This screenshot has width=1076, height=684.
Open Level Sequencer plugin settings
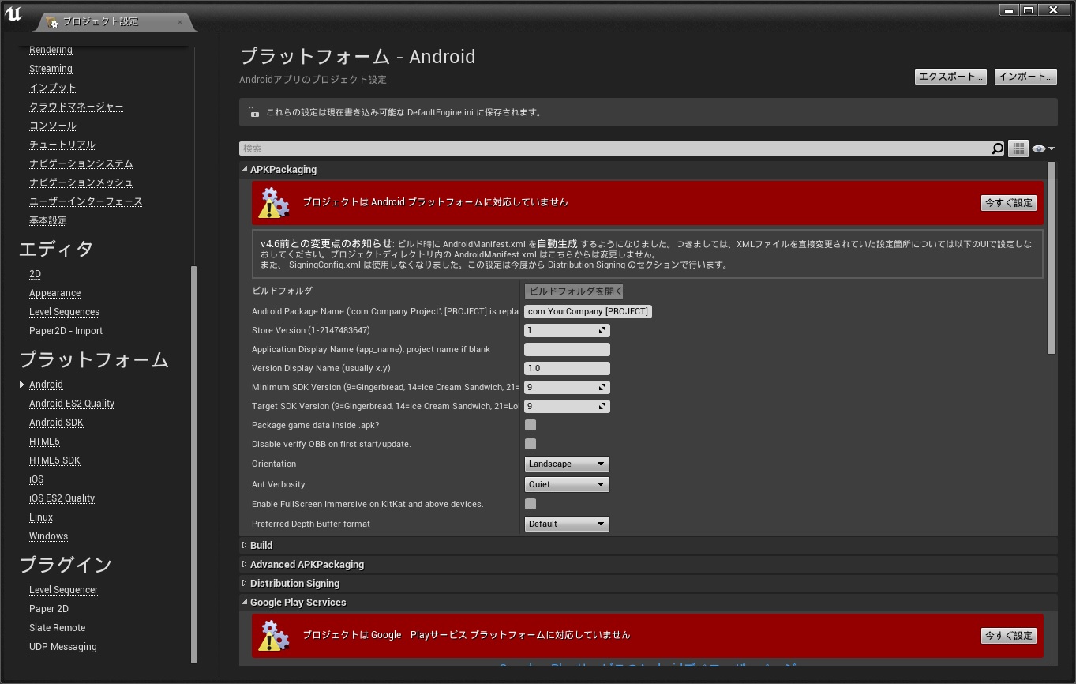coord(63,590)
